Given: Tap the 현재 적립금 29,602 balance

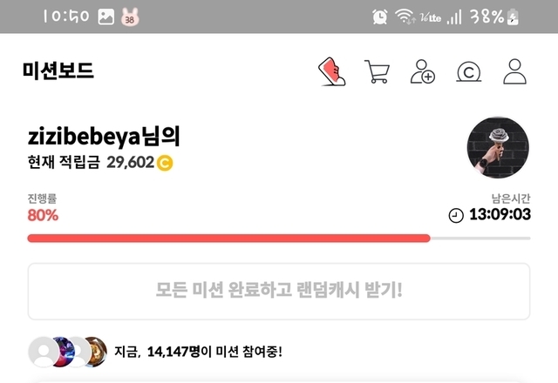Looking at the screenshot, I should (100, 163).
